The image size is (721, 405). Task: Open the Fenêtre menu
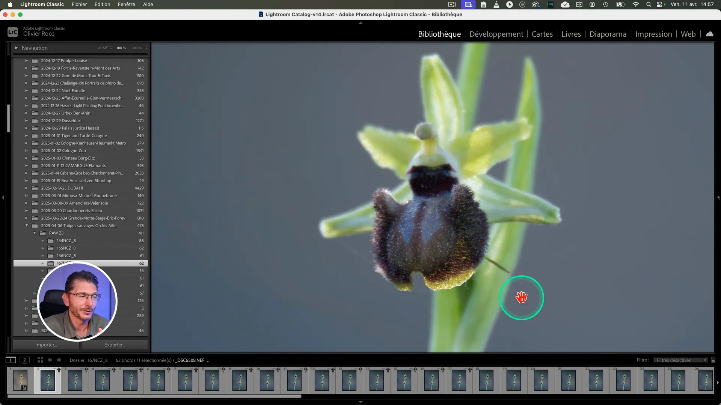click(x=127, y=4)
